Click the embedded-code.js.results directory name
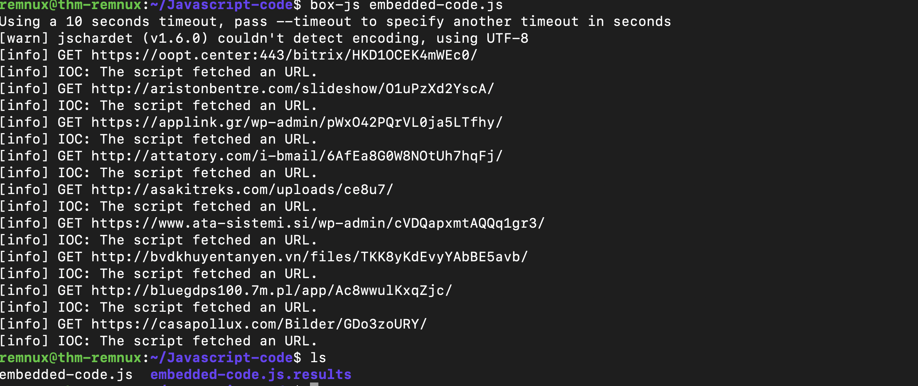The height and width of the screenshot is (386, 918). point(251,374)
